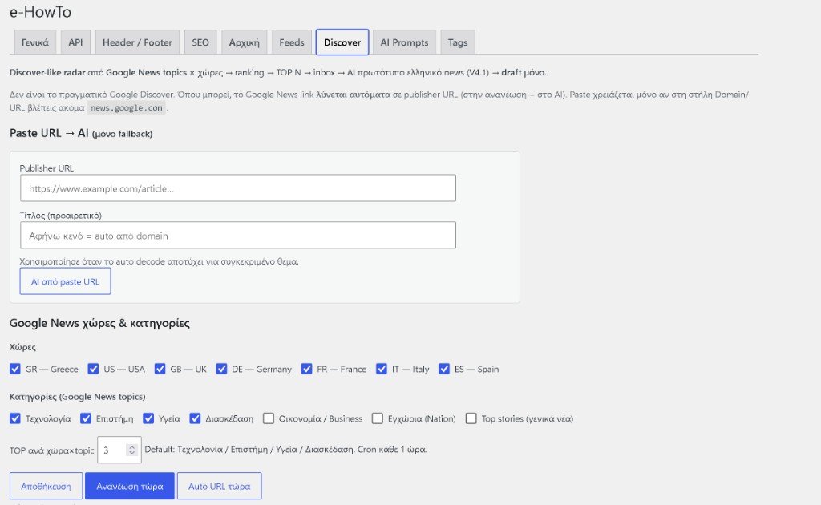821x505 pixels.
Task: Toggle the Επιστήμη category checkbox
Action: click(86, 418)
